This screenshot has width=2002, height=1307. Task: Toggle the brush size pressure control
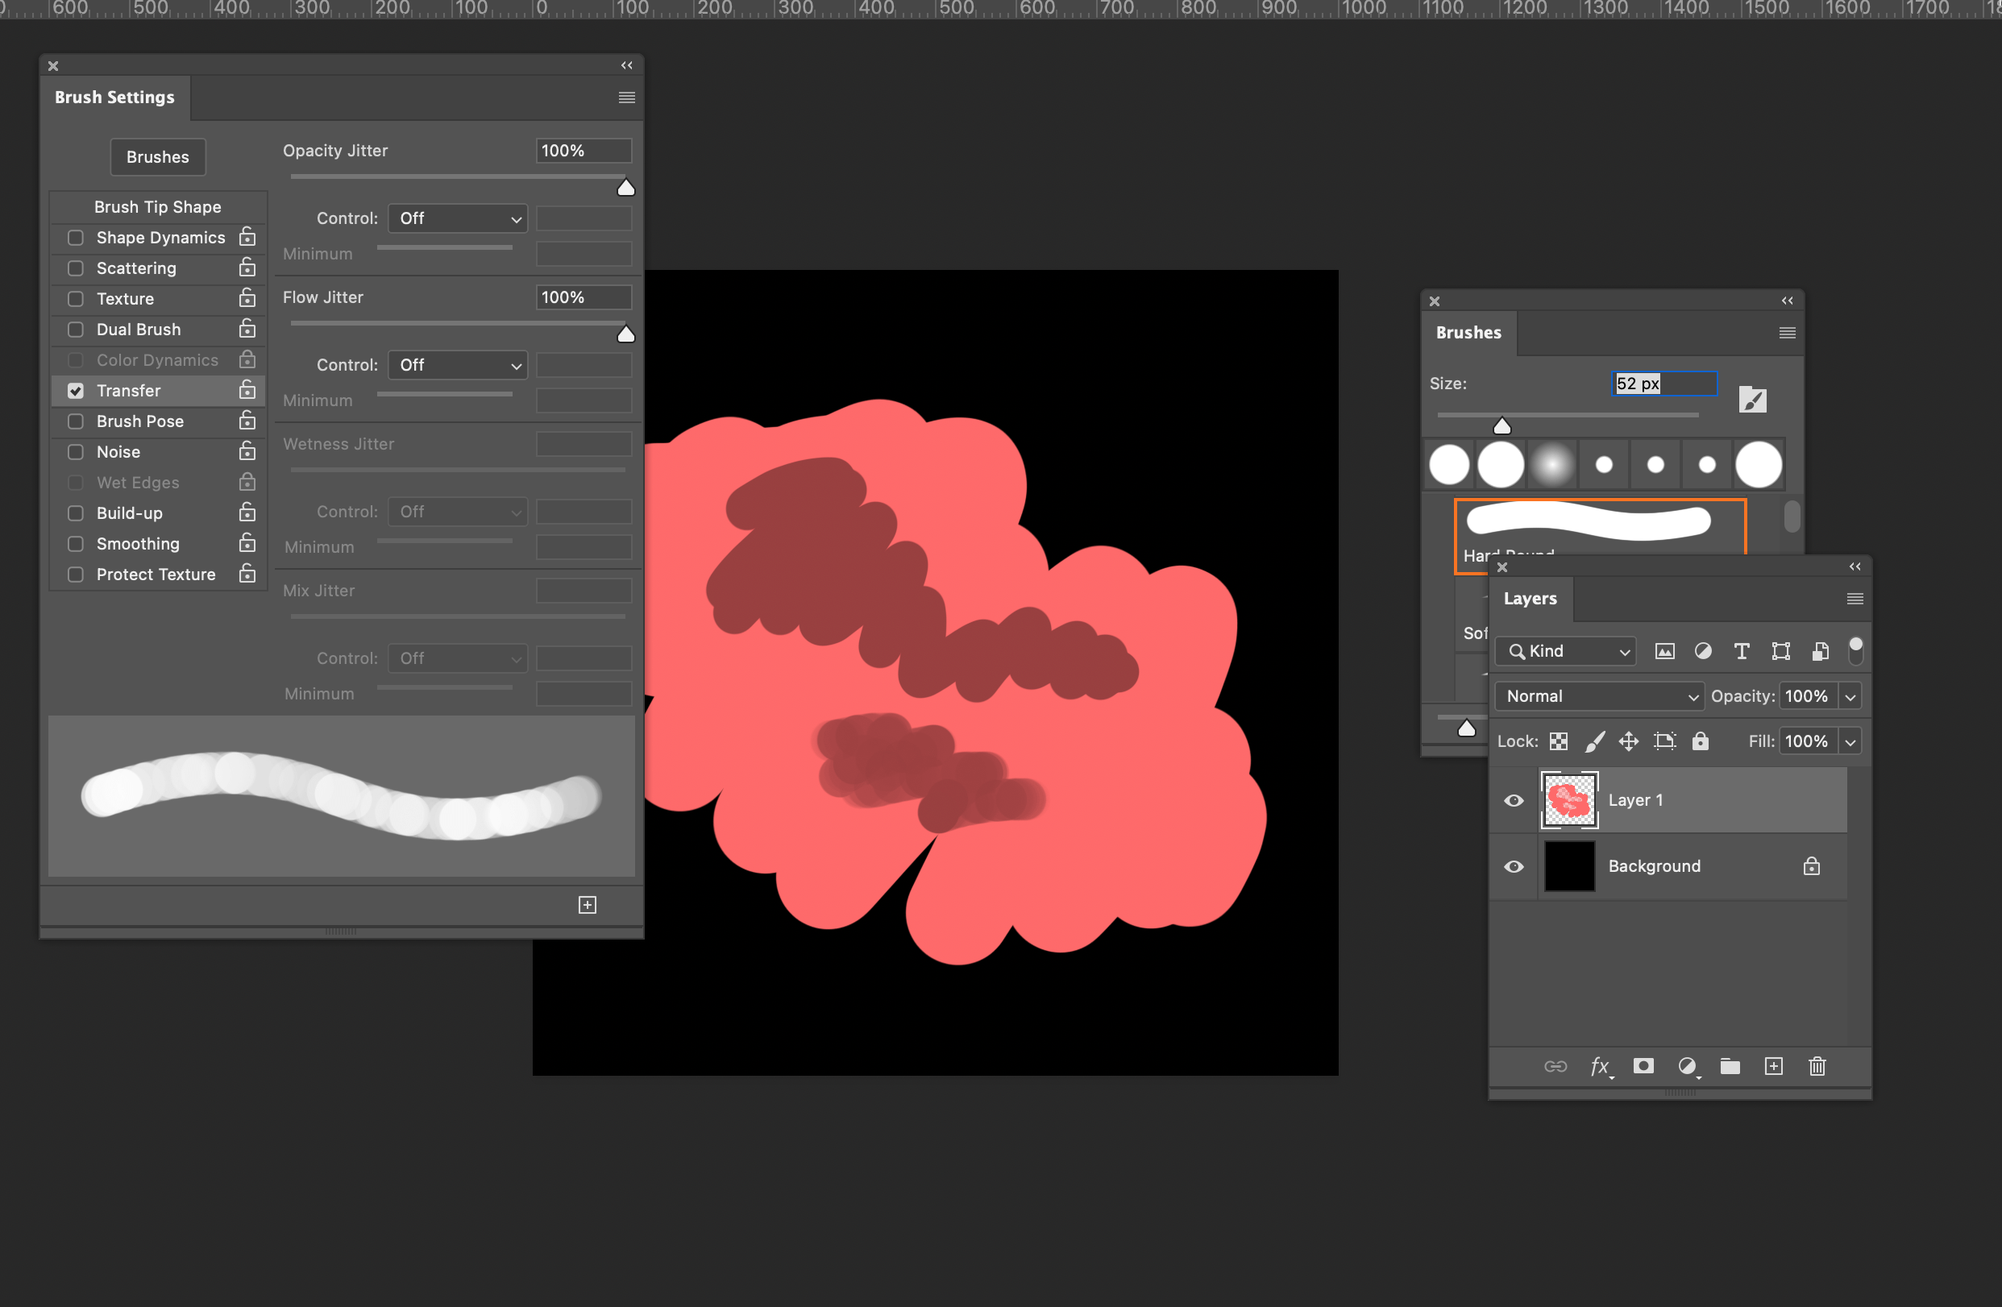pyautogui.click(x=1752, y=399)
